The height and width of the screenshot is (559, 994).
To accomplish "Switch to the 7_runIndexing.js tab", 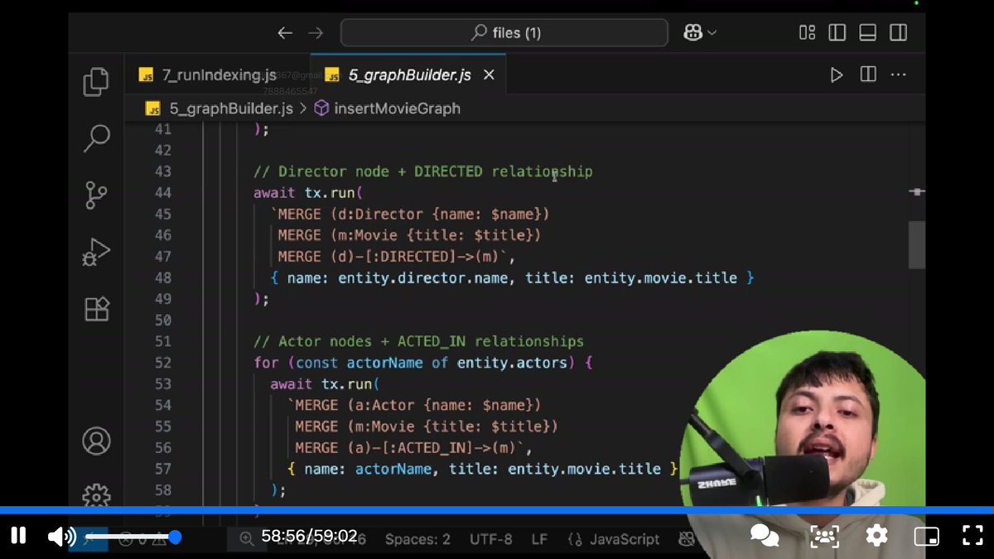I will pos(217,75).
